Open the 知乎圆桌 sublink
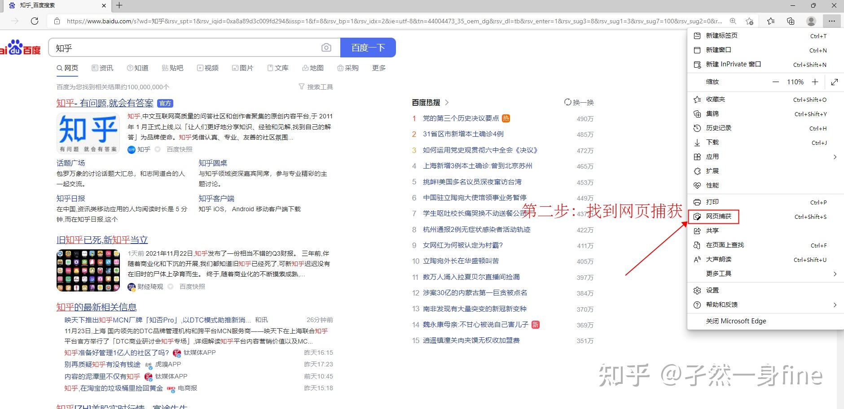The height and width of the screenshot is (409, 844). click(213, 163)
